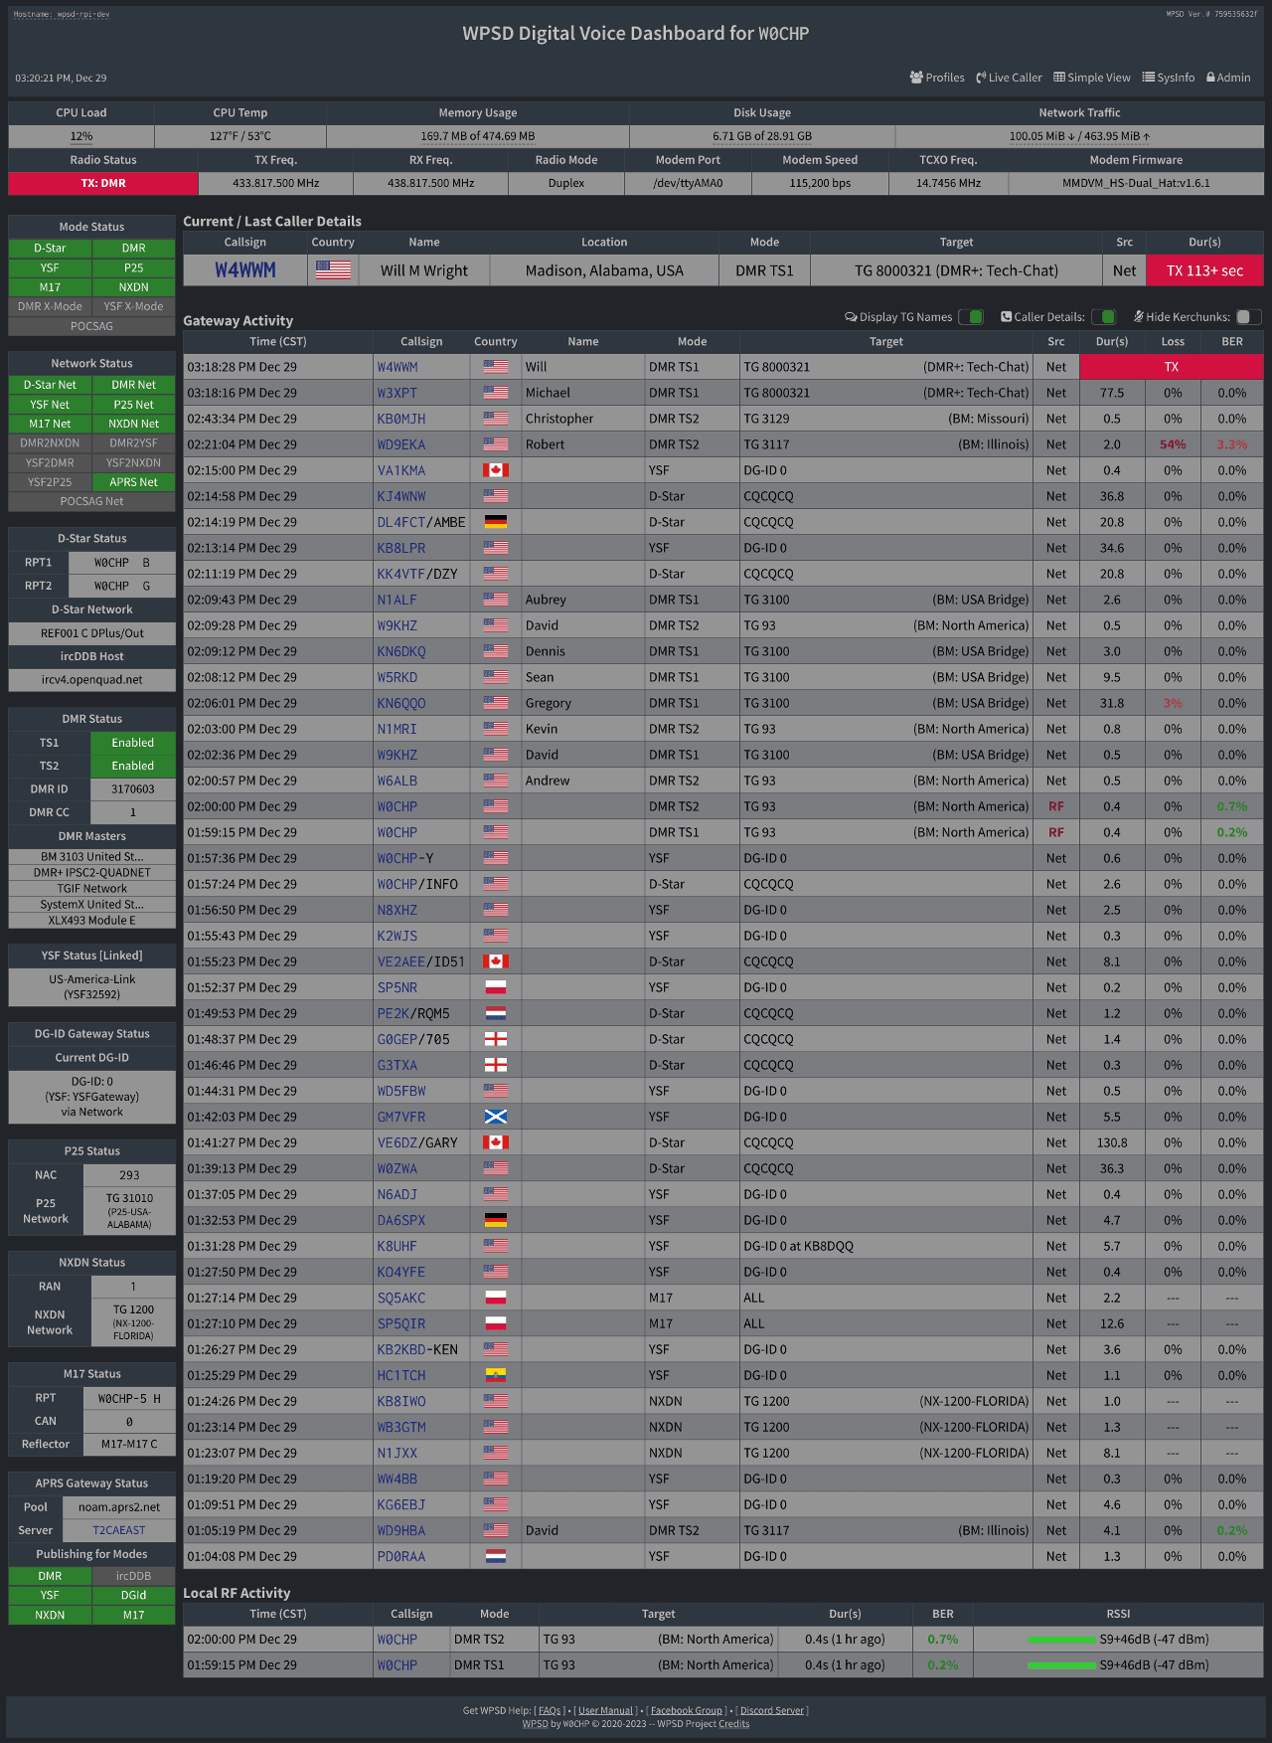Toggle the Caller Details switch
The width and height of the screenshot is (1272, 1743).
(1103, 317)
